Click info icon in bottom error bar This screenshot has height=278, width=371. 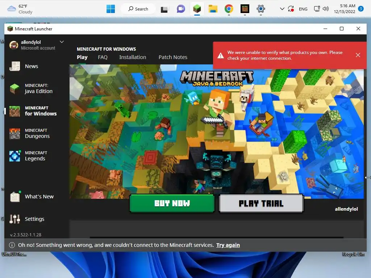[12, 245]
